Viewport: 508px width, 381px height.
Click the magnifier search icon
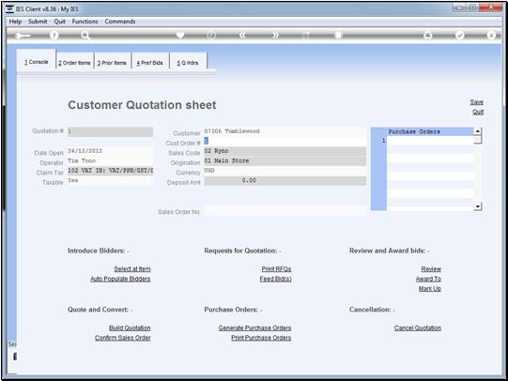point(85,36)
